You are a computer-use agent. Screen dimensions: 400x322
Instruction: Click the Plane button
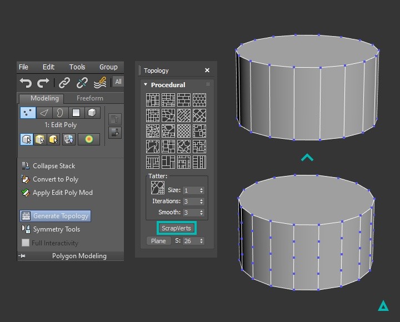pyautogui.click(x=158, y=241)
